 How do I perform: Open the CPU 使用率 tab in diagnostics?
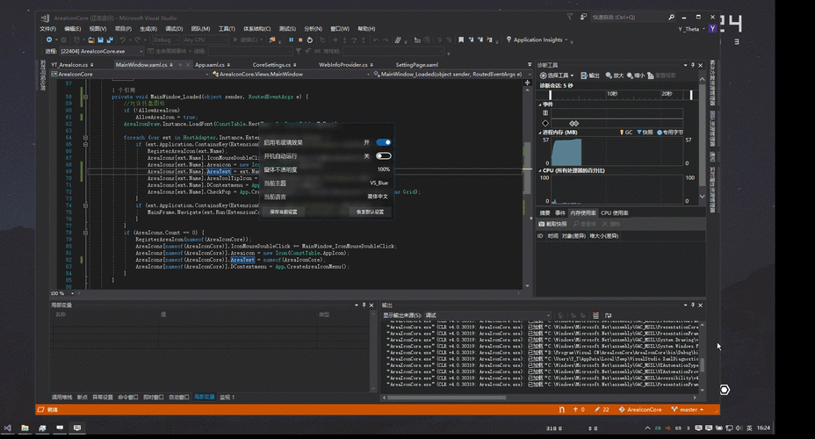pos(615,213)
